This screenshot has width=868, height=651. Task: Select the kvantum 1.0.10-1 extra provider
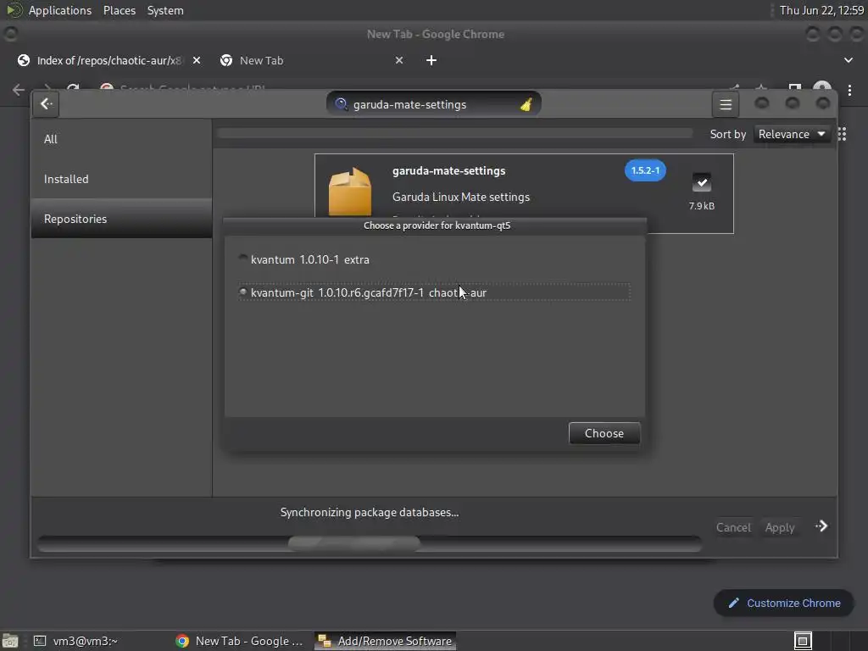(435, 259)
